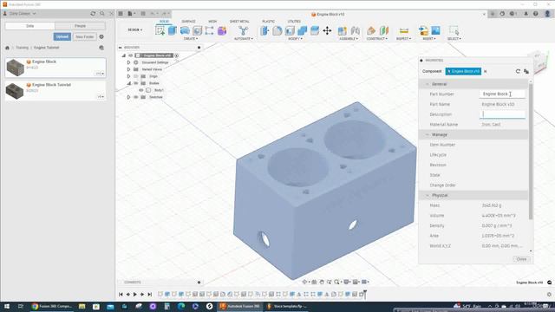Click the Part Number input field
555x312 pixels.
pos(502,94)
